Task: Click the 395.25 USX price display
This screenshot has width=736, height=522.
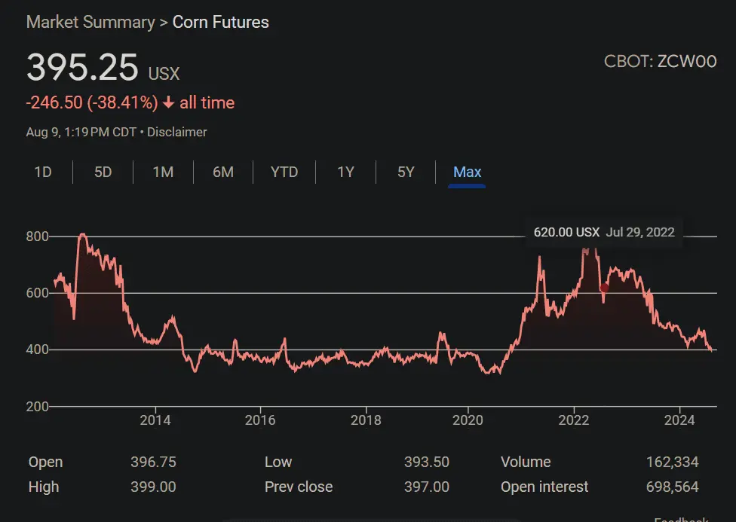Action: pyautogui.click(x=82, y=67)
